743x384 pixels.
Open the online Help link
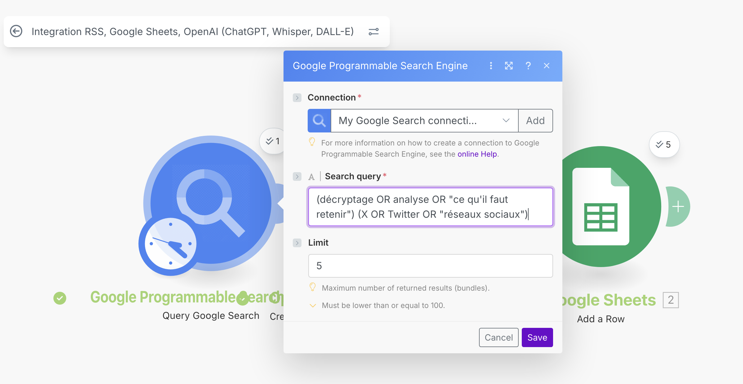pyautogui.click(x=477, y=154)
